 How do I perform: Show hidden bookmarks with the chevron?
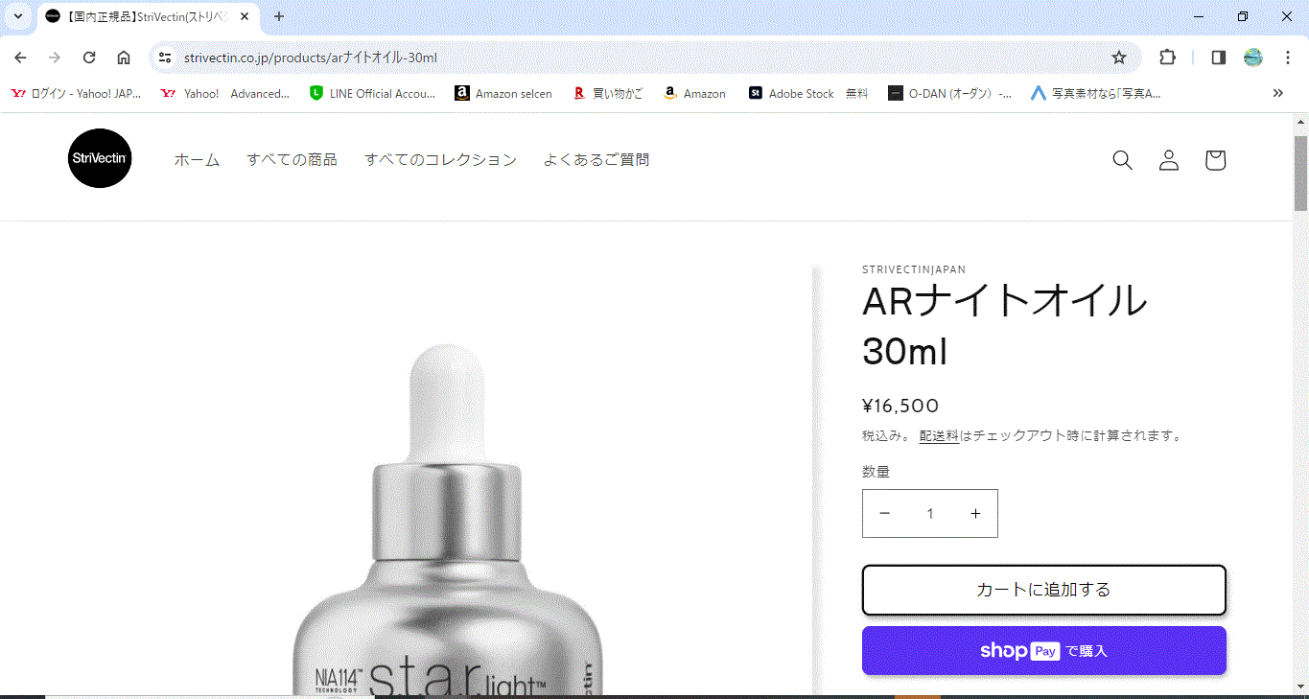pyautogui.click(x=1277, y=93)
